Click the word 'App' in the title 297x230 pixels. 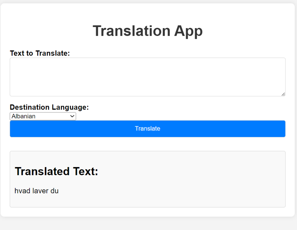tap(188, 31)
